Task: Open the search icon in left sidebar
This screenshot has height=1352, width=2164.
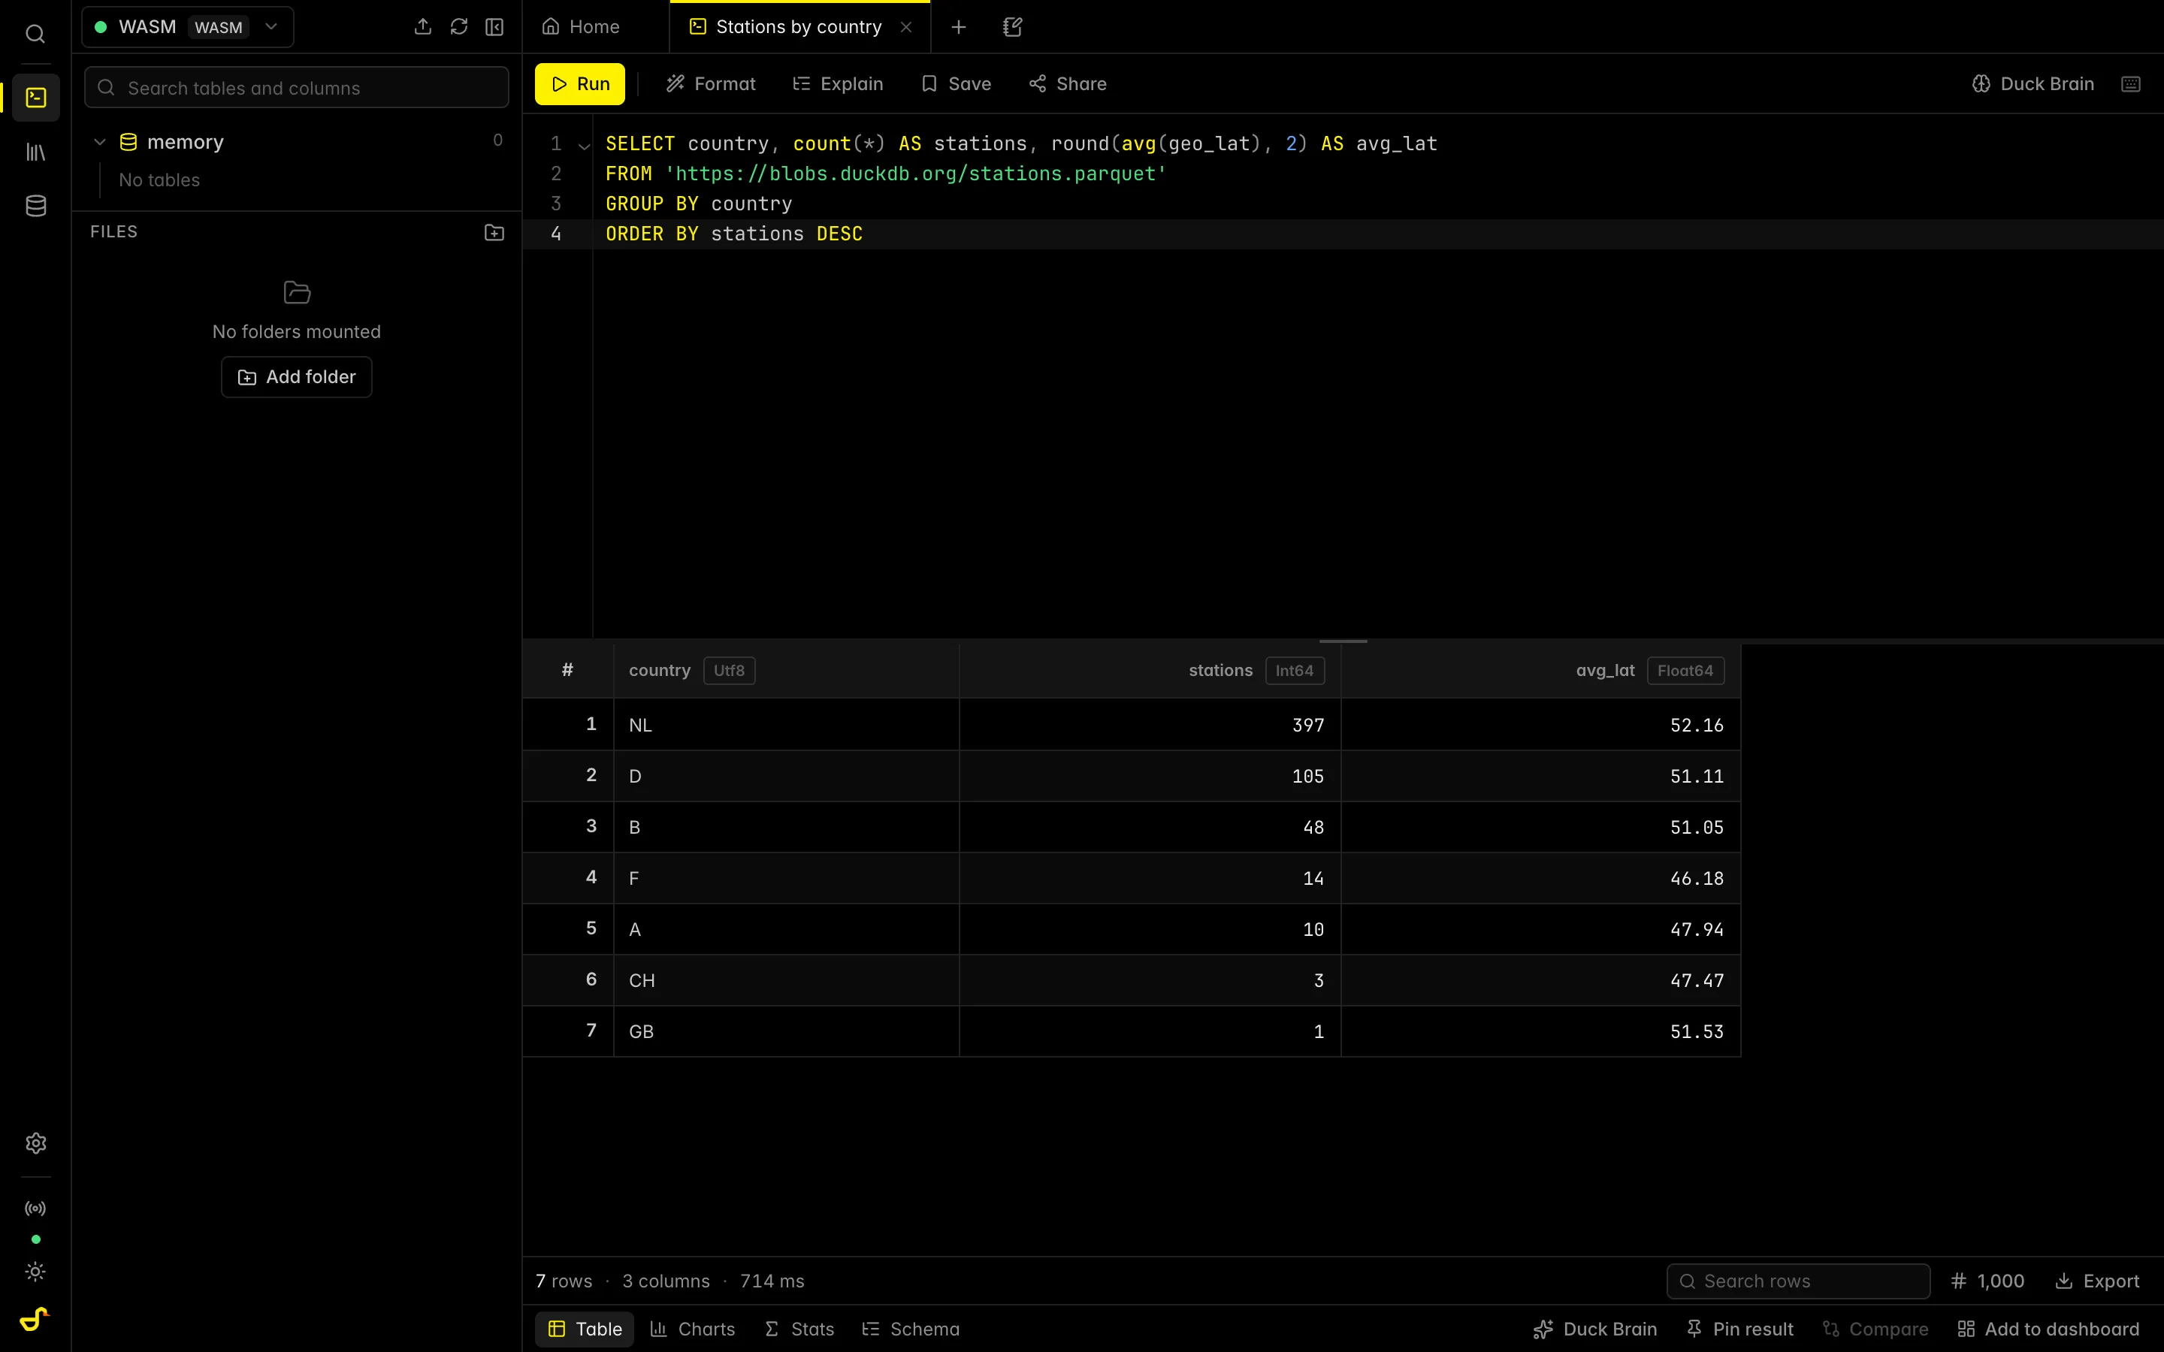Action: click(35, 34)
